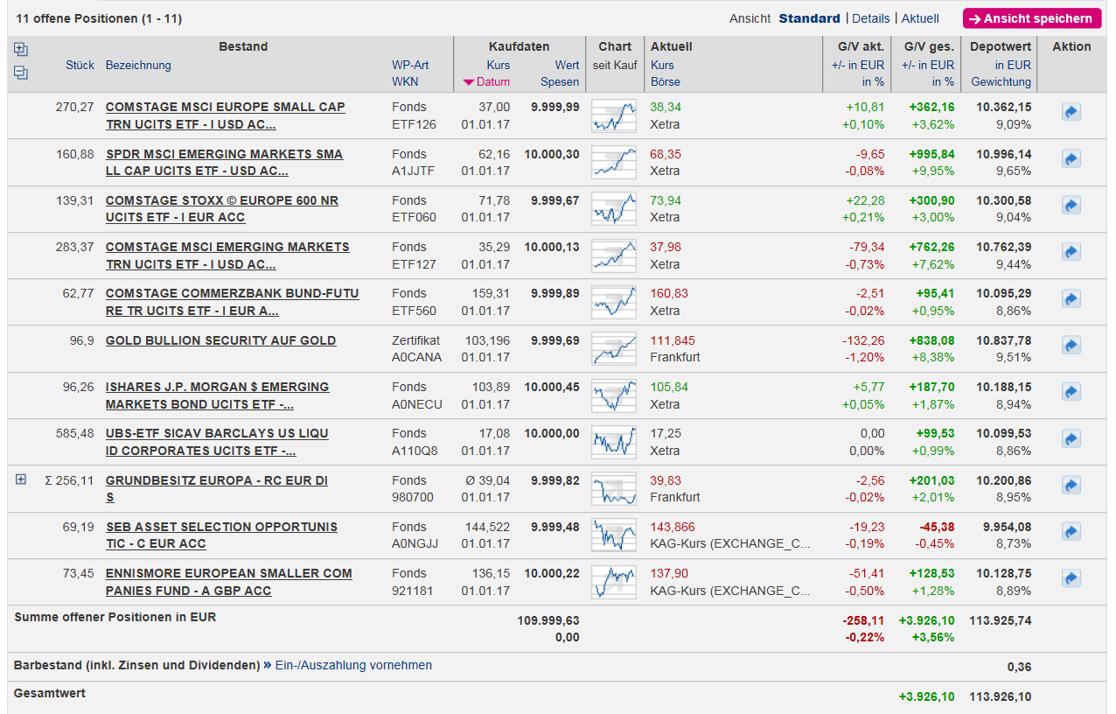Open Ein-/Auszahlung vornehmen link
Viewport: 1116px width, 714px height.
(353, 665)
